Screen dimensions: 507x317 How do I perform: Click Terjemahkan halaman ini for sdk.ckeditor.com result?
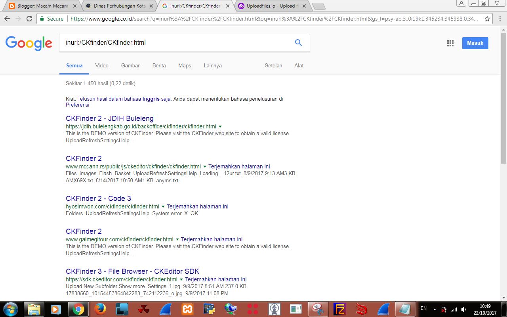point(216,280)
